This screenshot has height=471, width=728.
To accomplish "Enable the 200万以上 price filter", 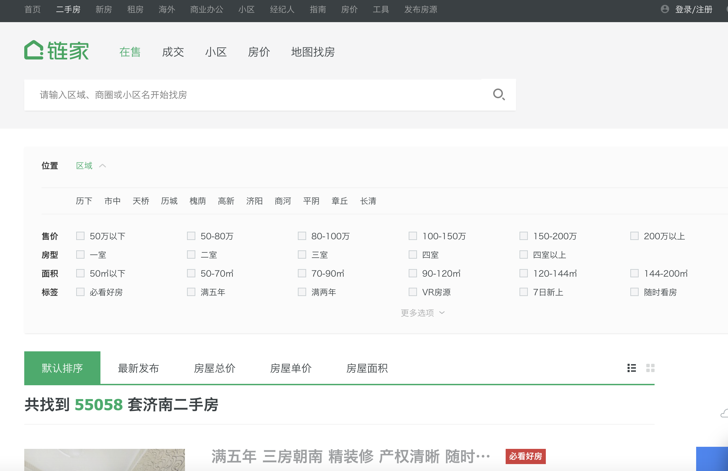I will point(634,236).
